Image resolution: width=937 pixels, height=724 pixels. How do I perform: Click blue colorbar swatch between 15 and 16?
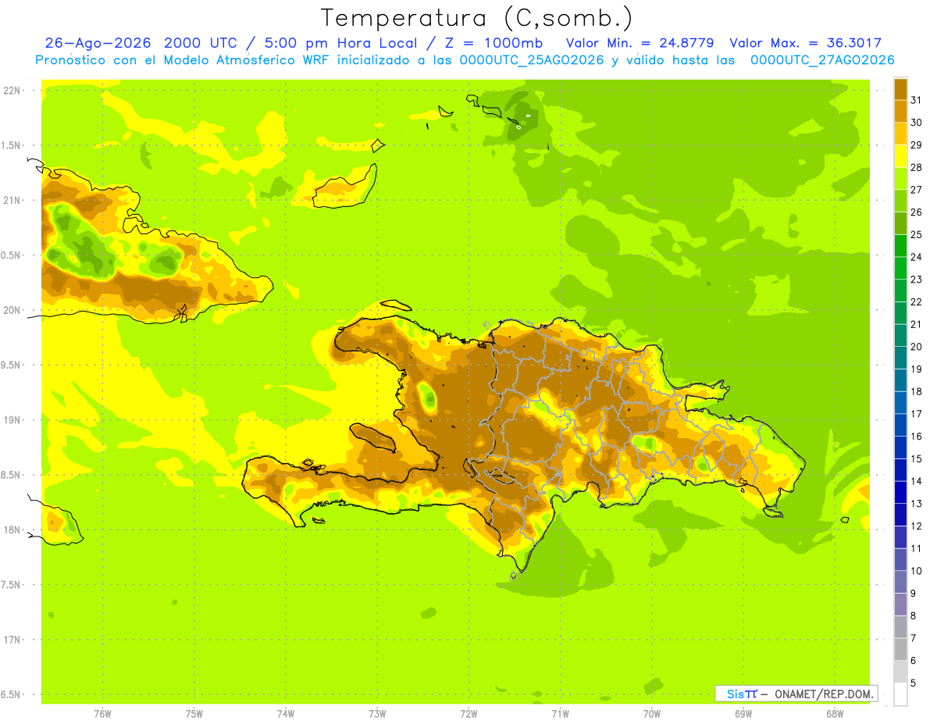coord(900,448)
